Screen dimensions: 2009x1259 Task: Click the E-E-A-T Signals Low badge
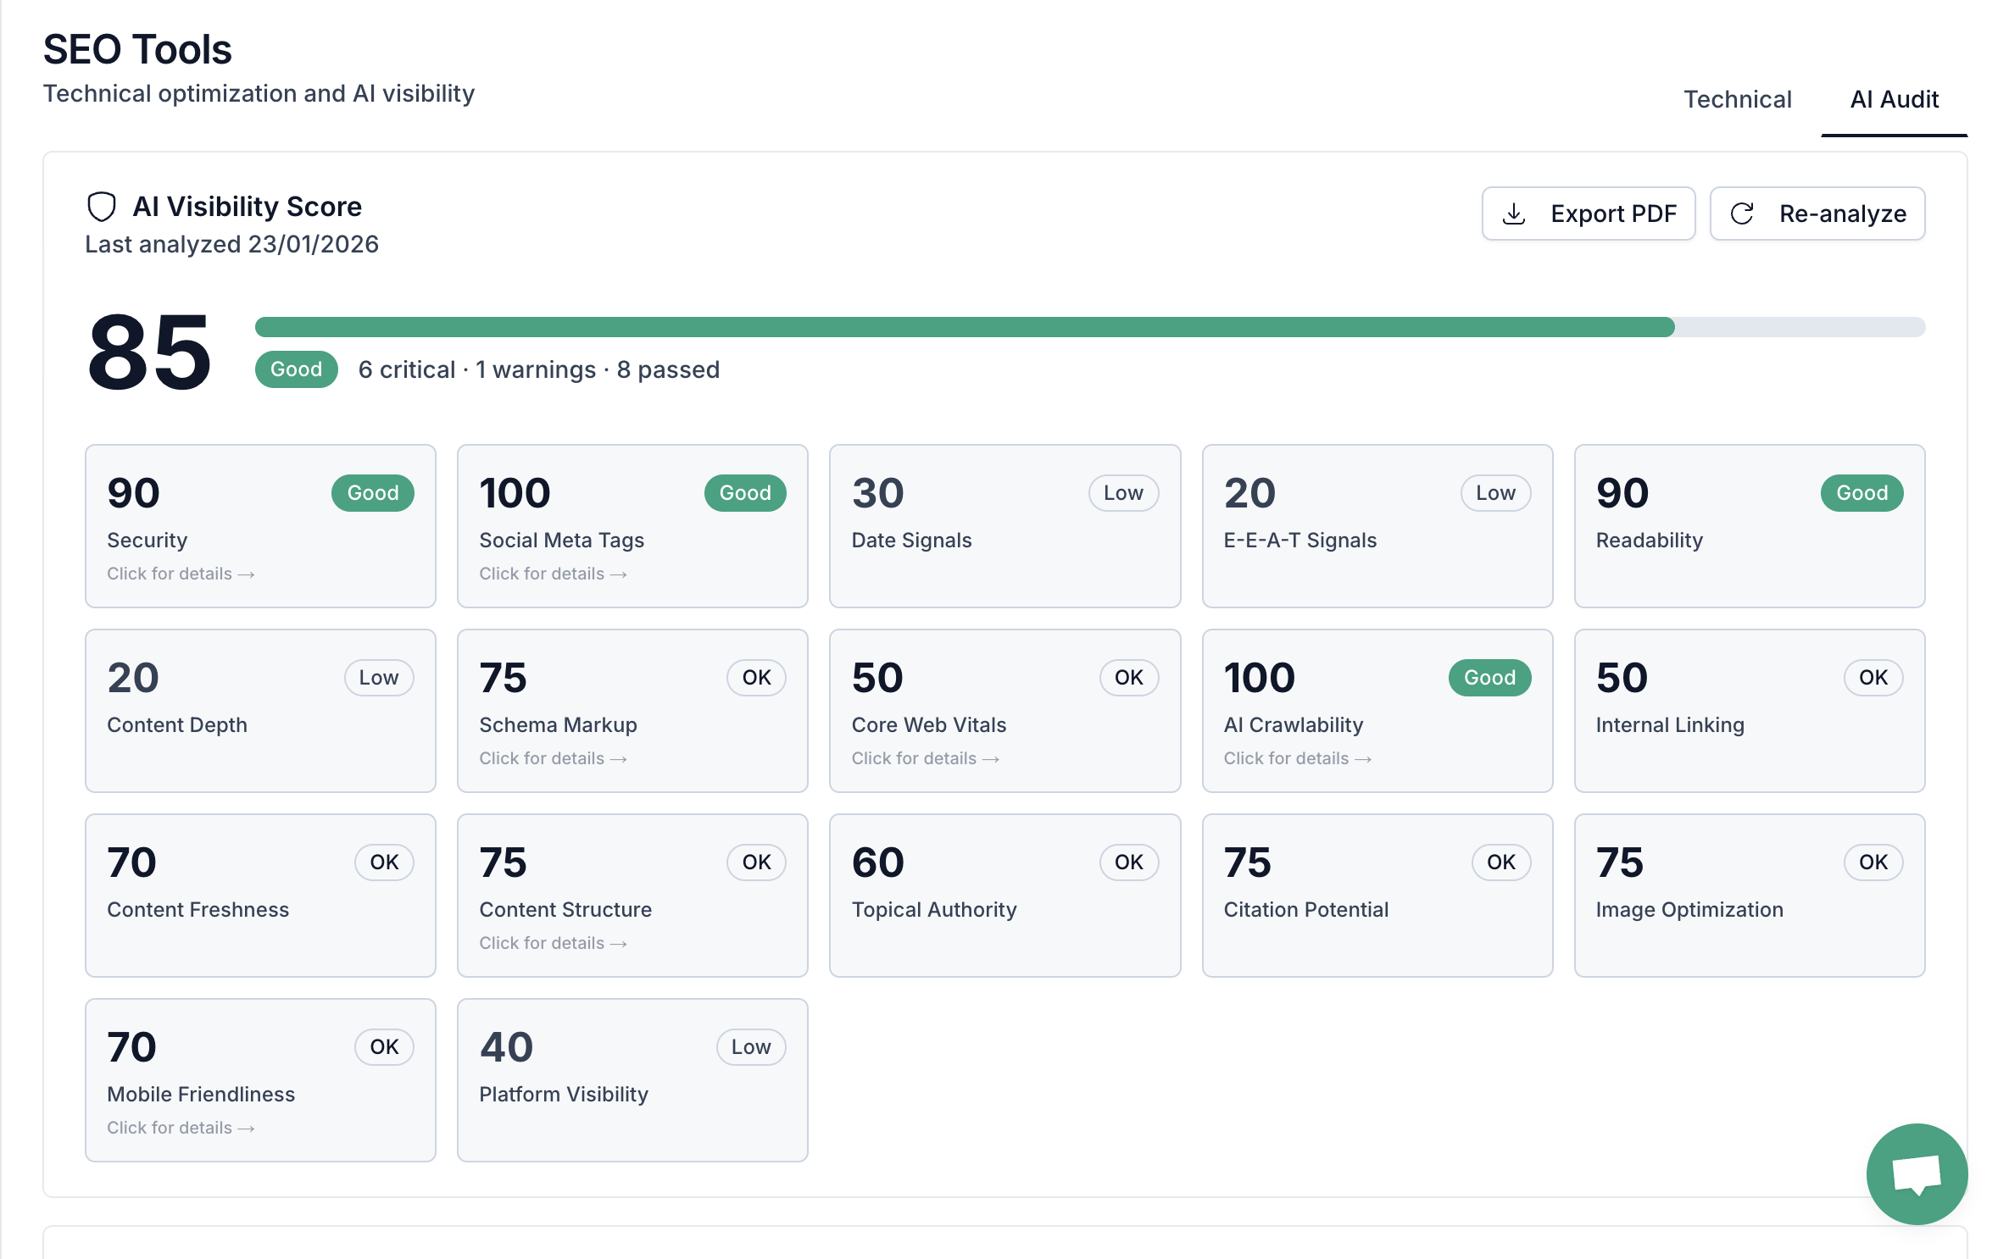point(1494,493)
